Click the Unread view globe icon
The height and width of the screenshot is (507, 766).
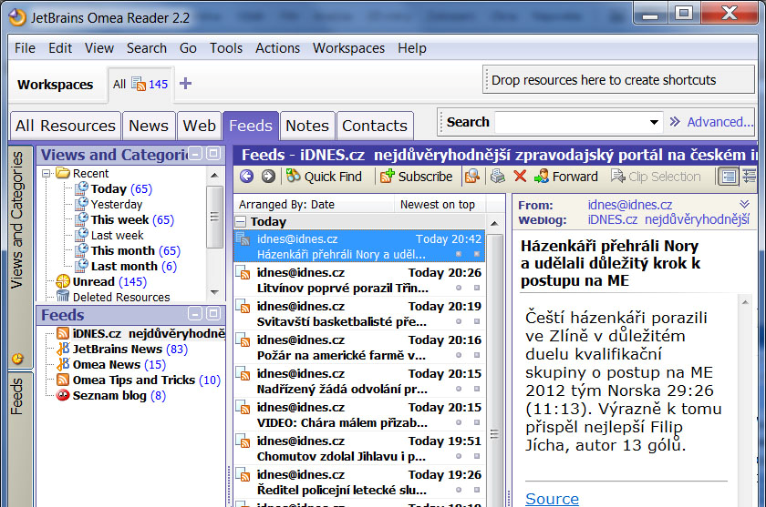(63, 281)
